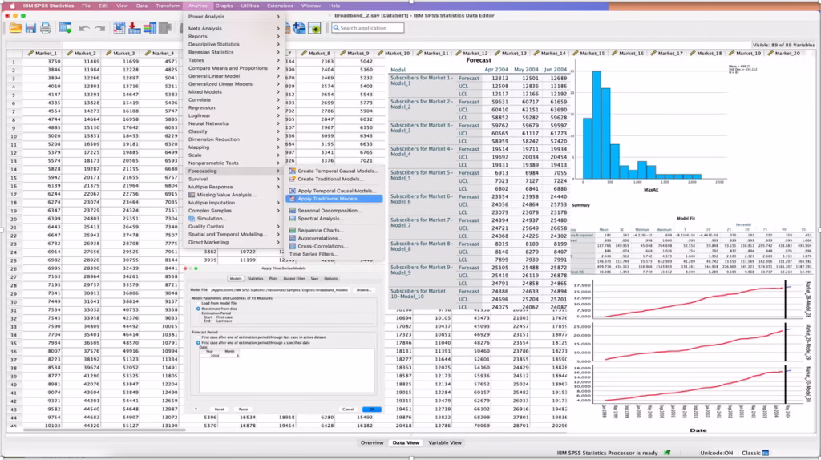Click the Paste button in dialog
Screen dimensions: 821x460
point(243,410)
